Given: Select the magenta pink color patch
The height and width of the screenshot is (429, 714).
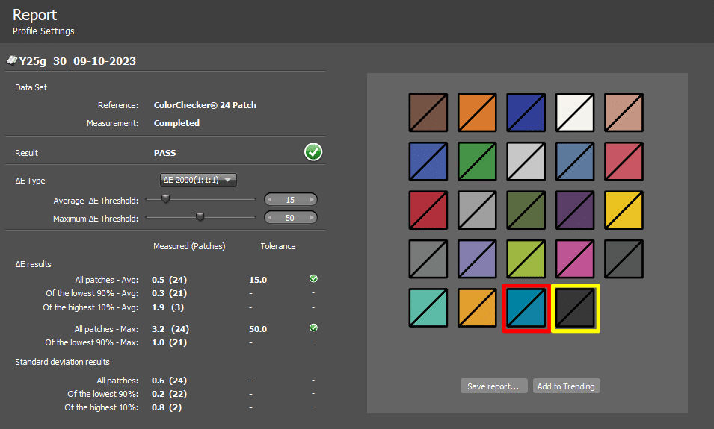Looking at the screenshot, I should click(x=575, y=259).
